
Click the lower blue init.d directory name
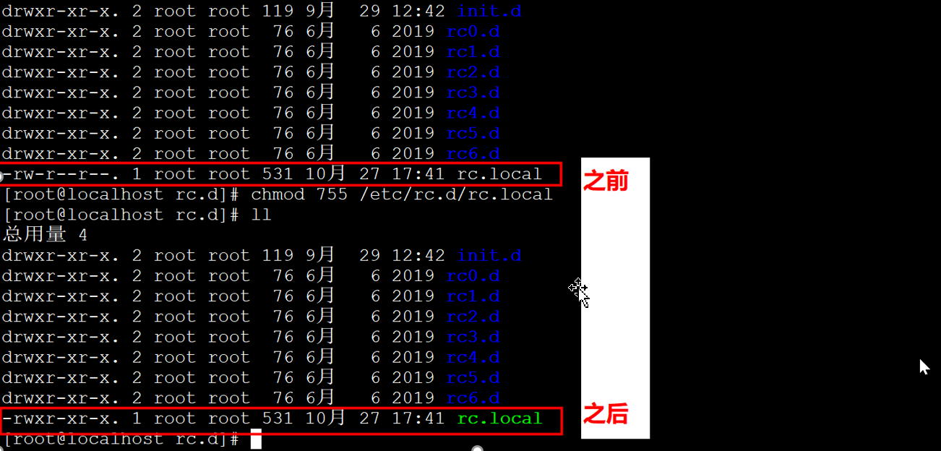coord(489,256)
